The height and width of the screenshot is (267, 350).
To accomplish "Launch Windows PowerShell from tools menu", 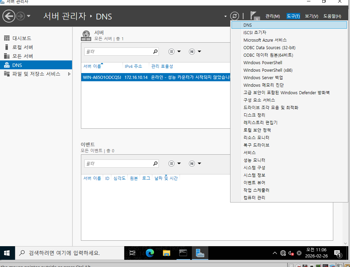I will pos(289,63).
